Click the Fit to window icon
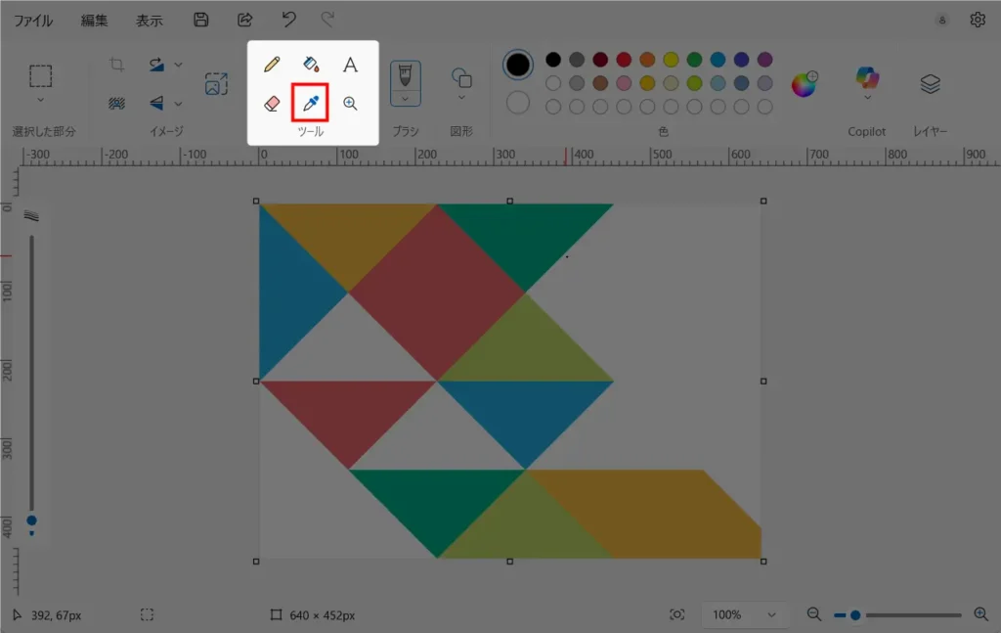Screen dimensions: 1001x633 coord(676,614)
